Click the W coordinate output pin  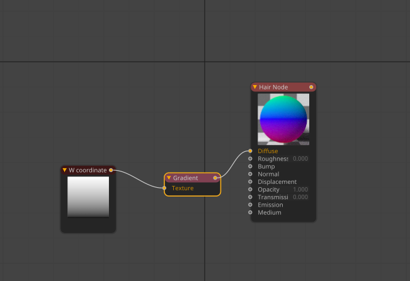[111, 170]
